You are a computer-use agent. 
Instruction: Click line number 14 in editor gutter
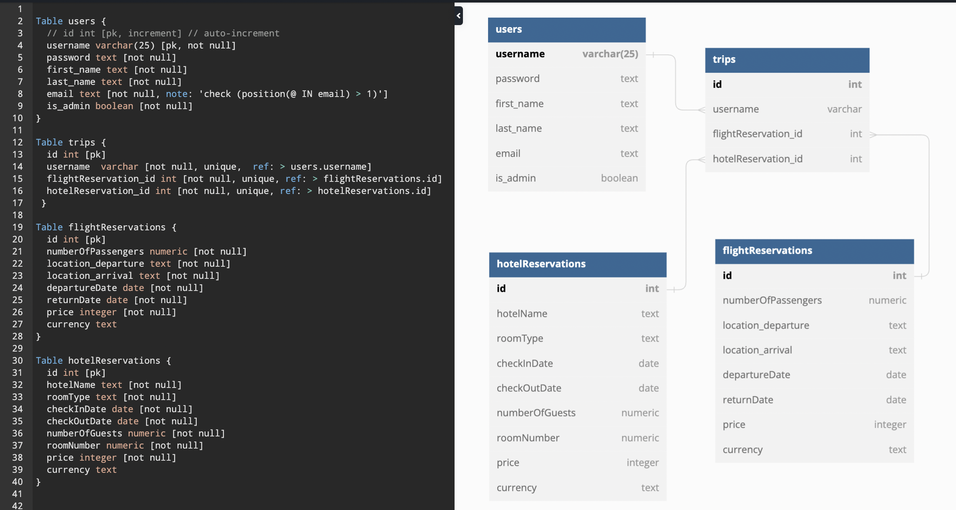tap(18, 167)
